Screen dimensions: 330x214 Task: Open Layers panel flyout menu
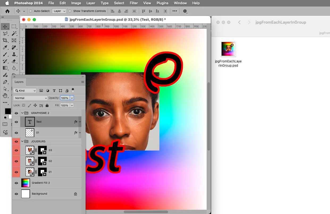click(83, 82)
